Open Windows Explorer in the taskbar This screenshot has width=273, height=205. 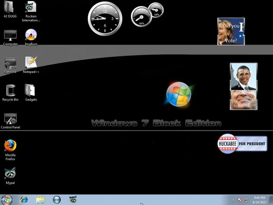(x=40, y=200)
